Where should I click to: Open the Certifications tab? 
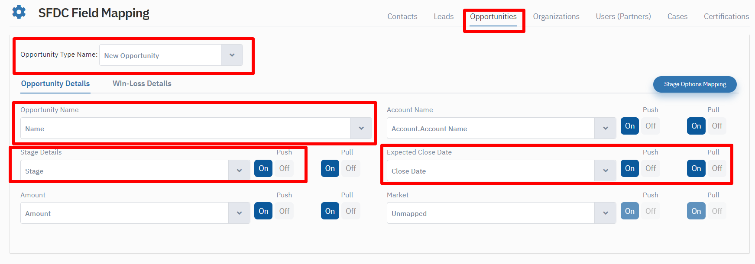click(726, 16)
